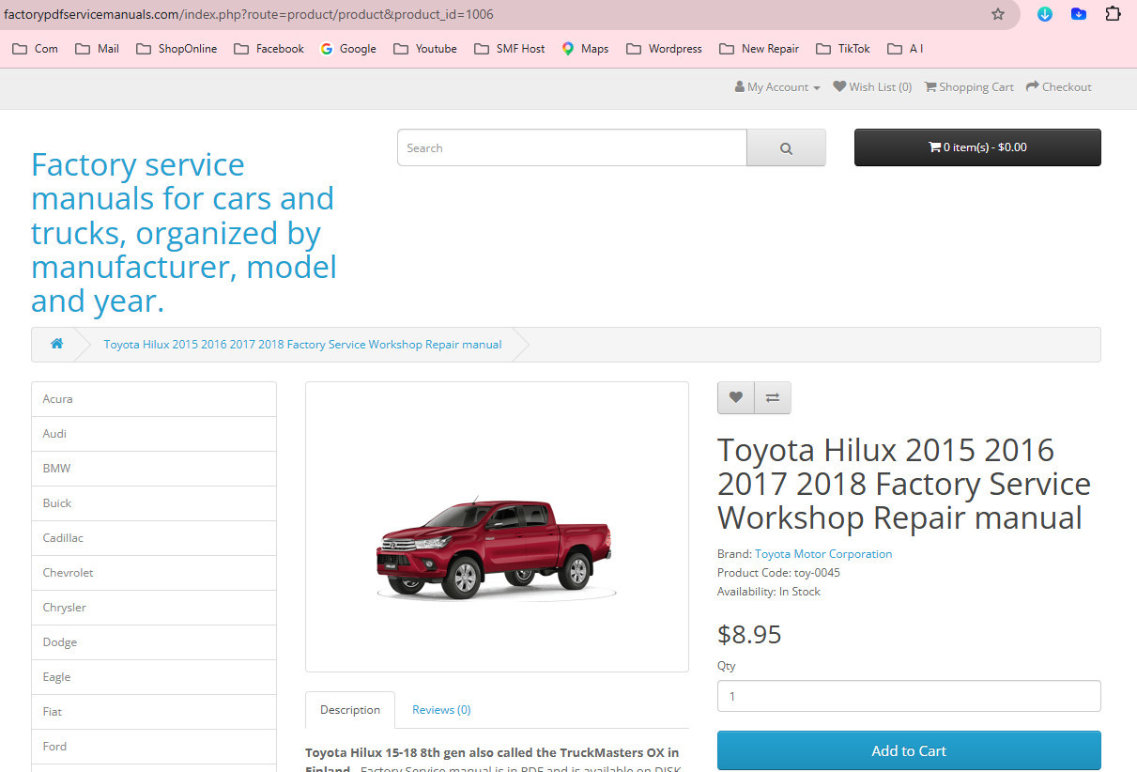Select Cadillac in the category list
Screen dimensions: 1137x772
(154, 538)
